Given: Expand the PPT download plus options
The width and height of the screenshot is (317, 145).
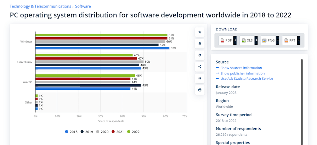Looking at the screenshot, I should [x=299, y=40].
